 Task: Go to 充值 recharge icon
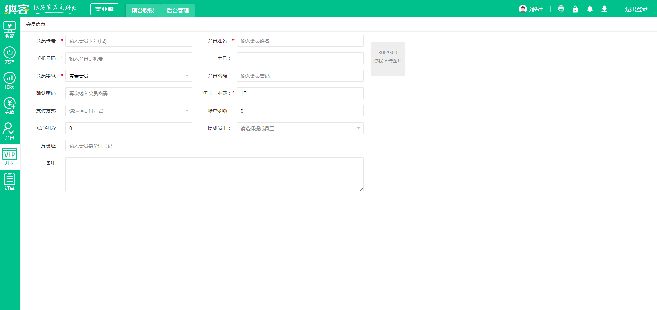tap(10, 106)
